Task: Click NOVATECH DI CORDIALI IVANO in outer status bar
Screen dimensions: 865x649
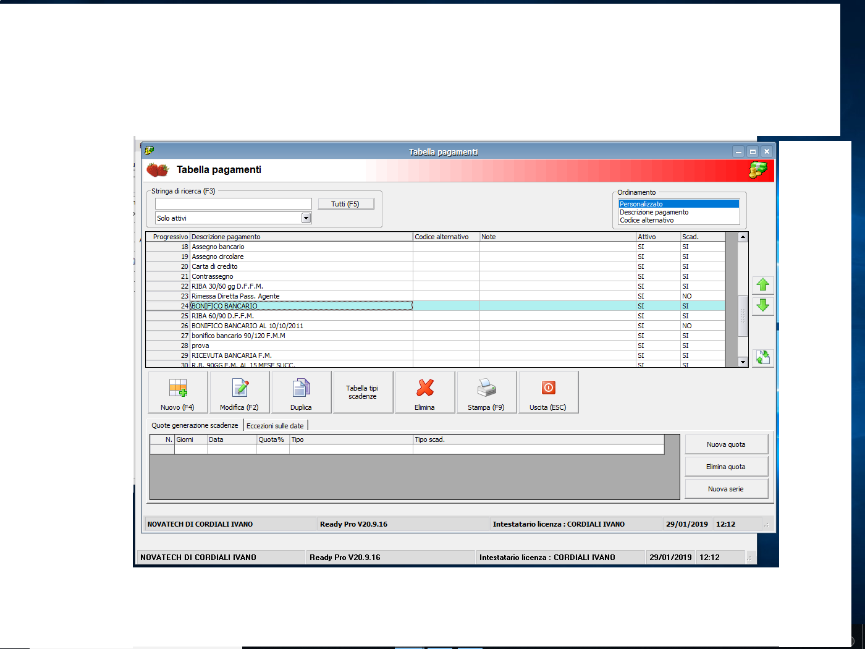Action: 198,558
